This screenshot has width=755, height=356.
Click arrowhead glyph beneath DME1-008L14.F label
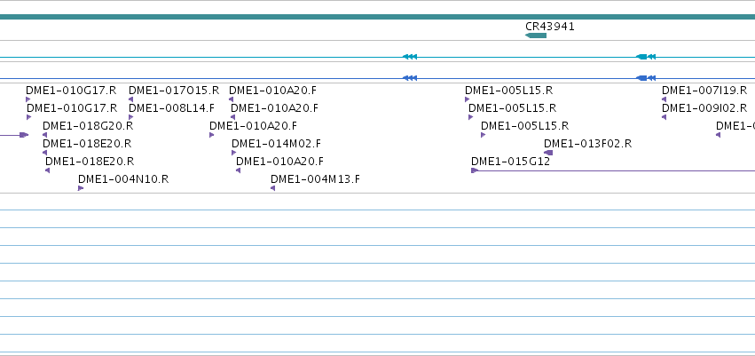(131, 117)
